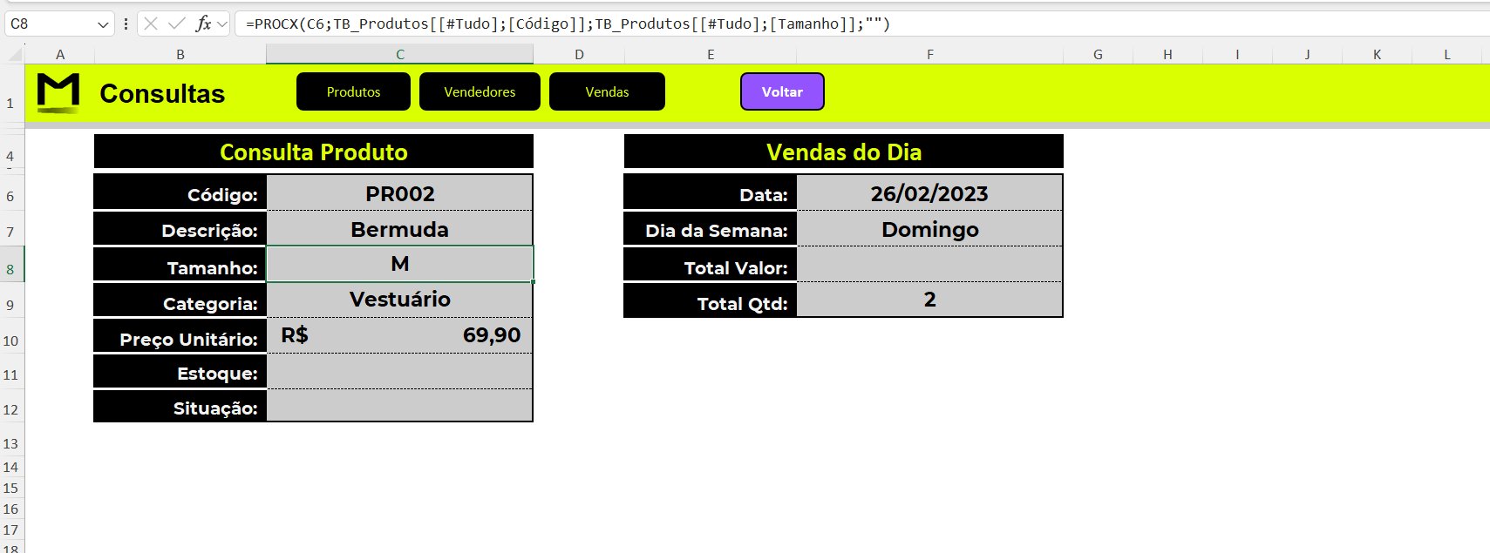Select the Categoria cell with Vestuário
The height and width of the screenshot is (553, 1490).
pyautogui.click(x=399, y=300)
